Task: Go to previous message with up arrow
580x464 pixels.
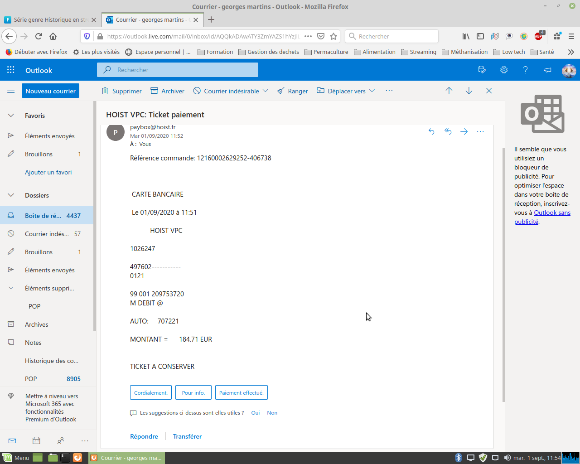Action: click(x=449, y=91)
